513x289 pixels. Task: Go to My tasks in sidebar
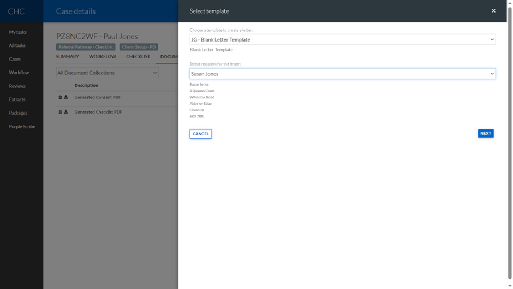pos(17,32)
